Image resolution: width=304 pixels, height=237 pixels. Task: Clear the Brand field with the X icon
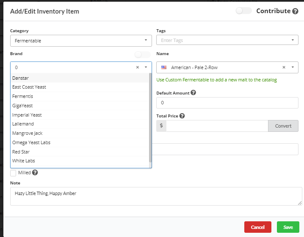[138, 67]
